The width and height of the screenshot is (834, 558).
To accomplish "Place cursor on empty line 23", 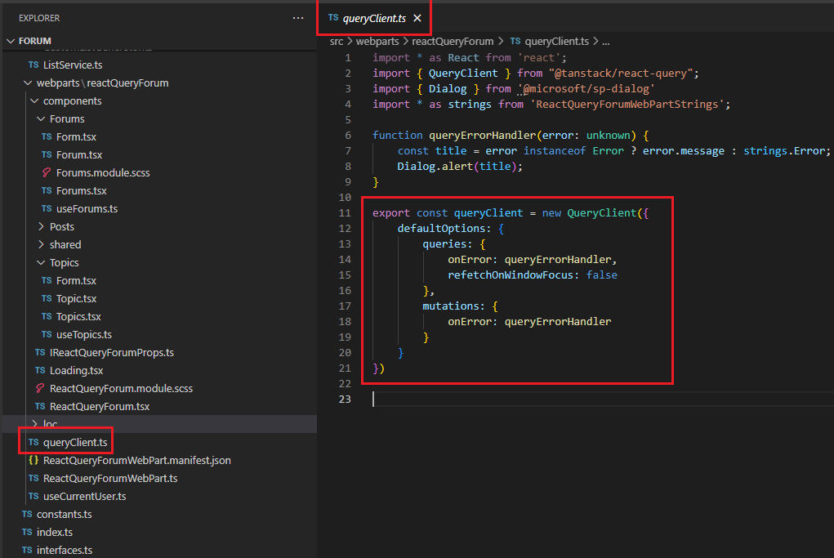I will click(490, 399).
